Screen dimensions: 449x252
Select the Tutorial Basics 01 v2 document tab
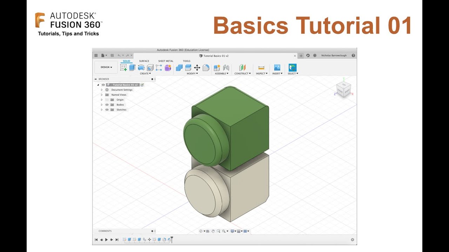pyautogui.click(x=214, y=56)
